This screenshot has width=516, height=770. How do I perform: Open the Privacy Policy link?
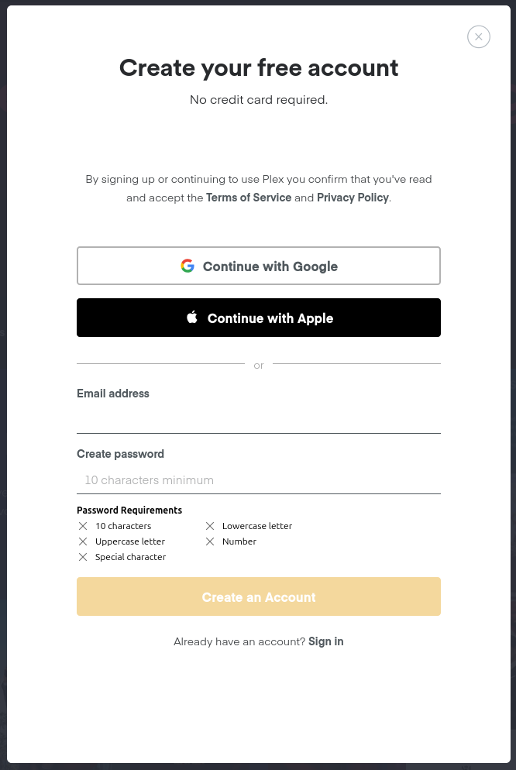(x=353, y=198)
